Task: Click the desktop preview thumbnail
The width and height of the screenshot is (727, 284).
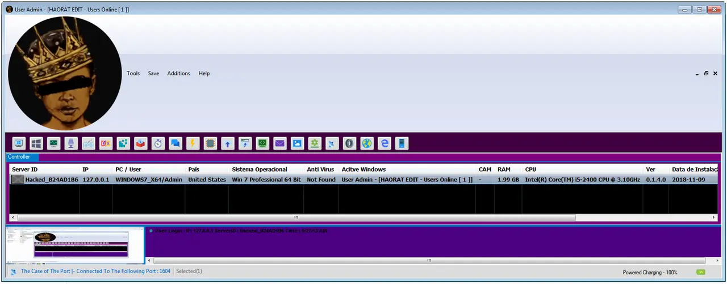Action: [75, 245]
